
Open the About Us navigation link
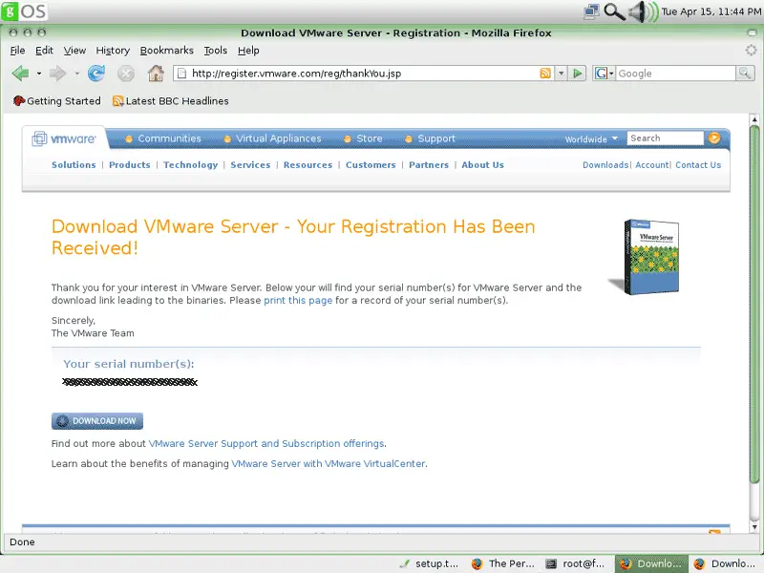coord(483,164)
